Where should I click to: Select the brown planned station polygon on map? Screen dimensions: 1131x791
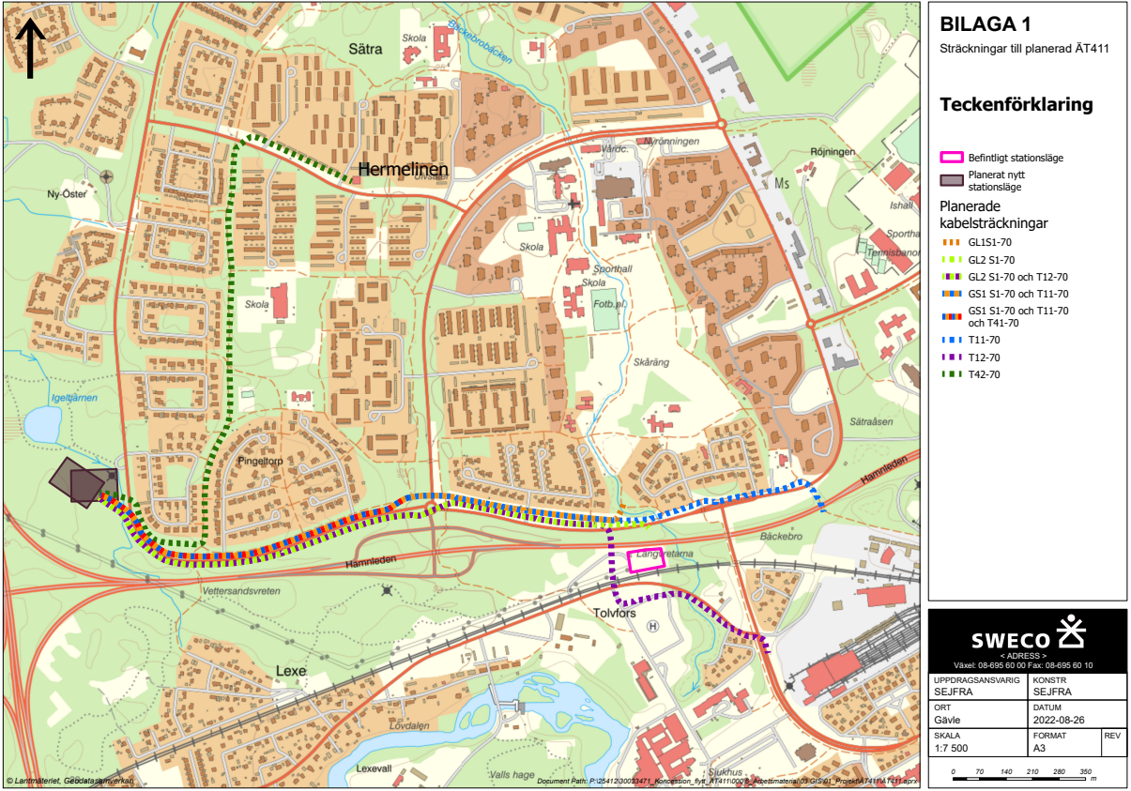[x=83, y=482]
